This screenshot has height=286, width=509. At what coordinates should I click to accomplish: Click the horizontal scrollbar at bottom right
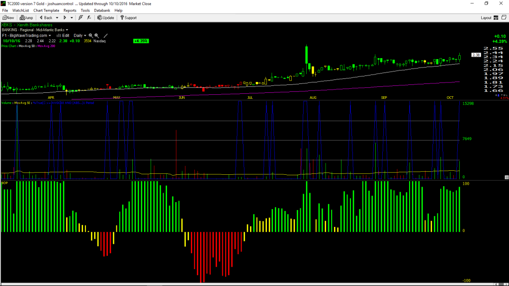502,285
